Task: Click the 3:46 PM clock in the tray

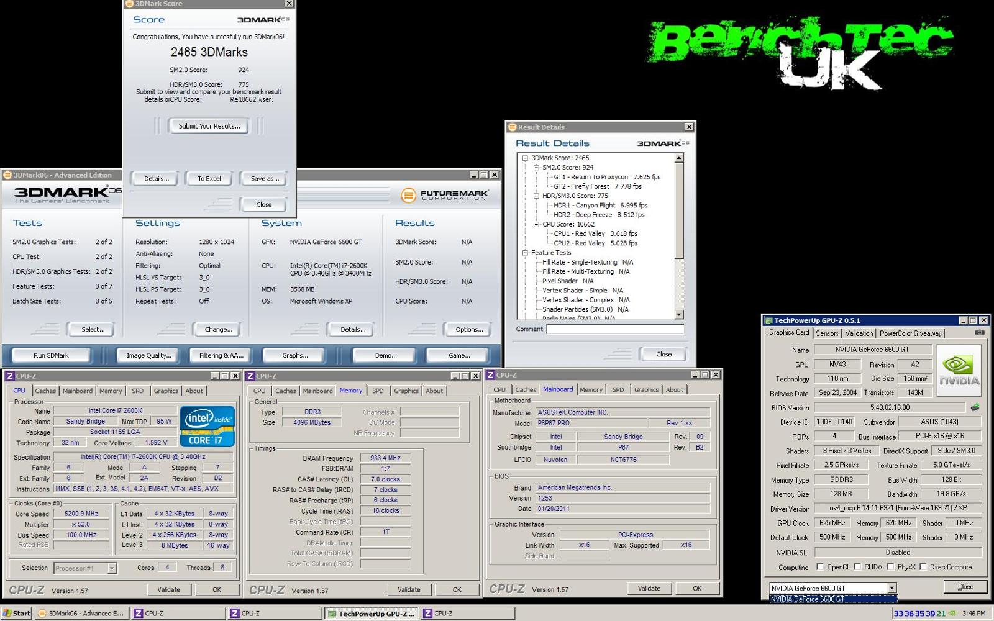Action: pos(973,613)
